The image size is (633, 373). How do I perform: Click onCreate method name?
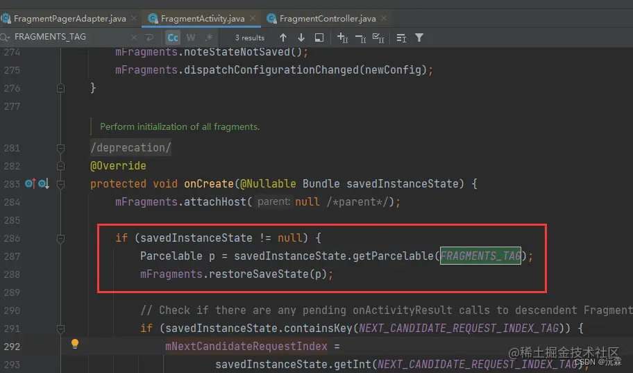coord(209,184)
